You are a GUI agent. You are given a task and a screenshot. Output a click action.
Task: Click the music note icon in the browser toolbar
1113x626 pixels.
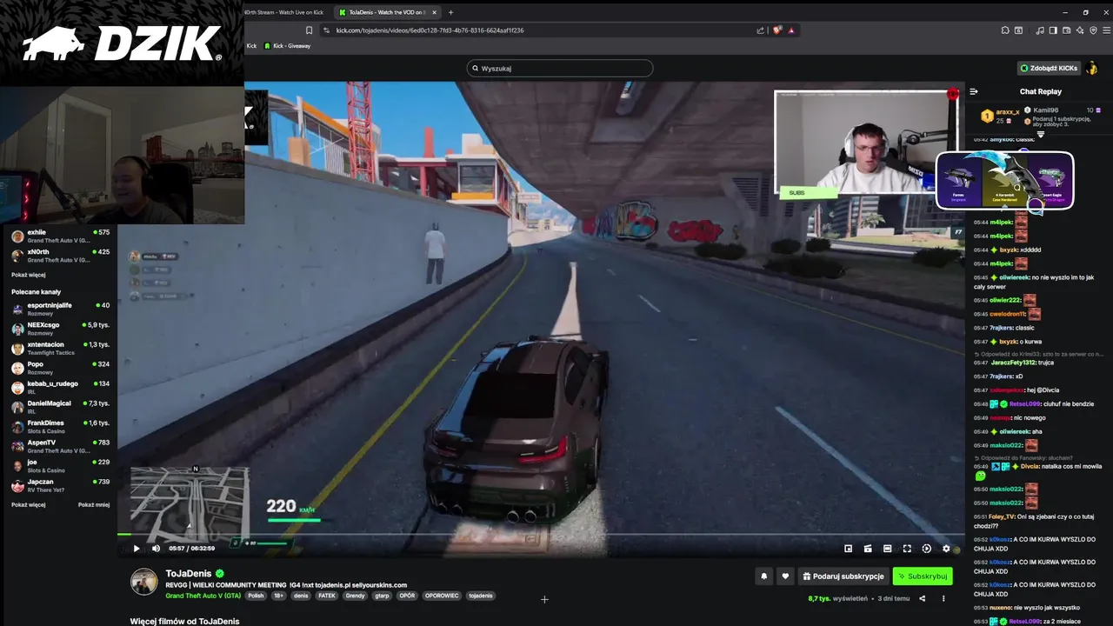[1040, 30]
